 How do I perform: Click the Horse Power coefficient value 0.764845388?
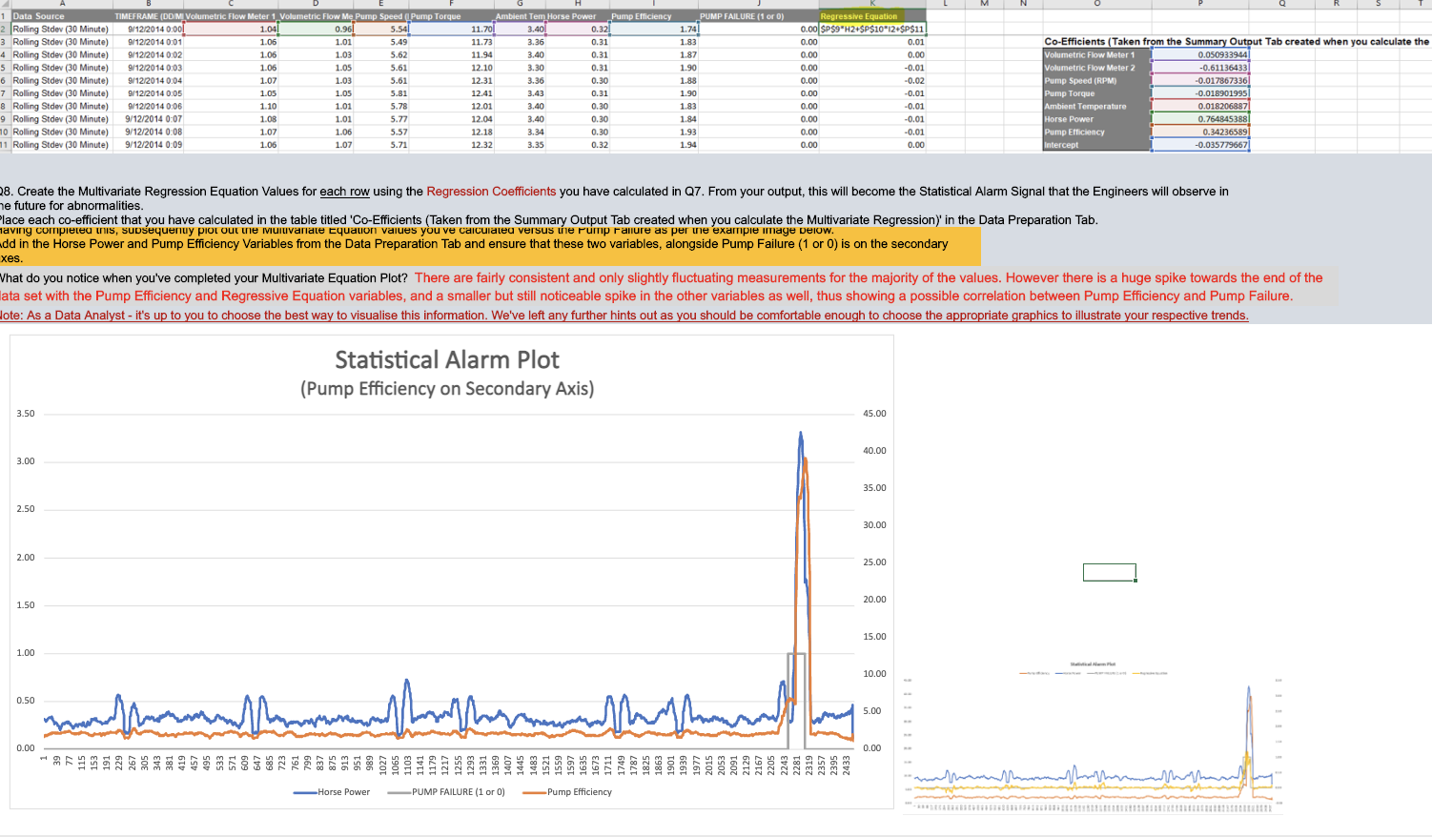1199,119
